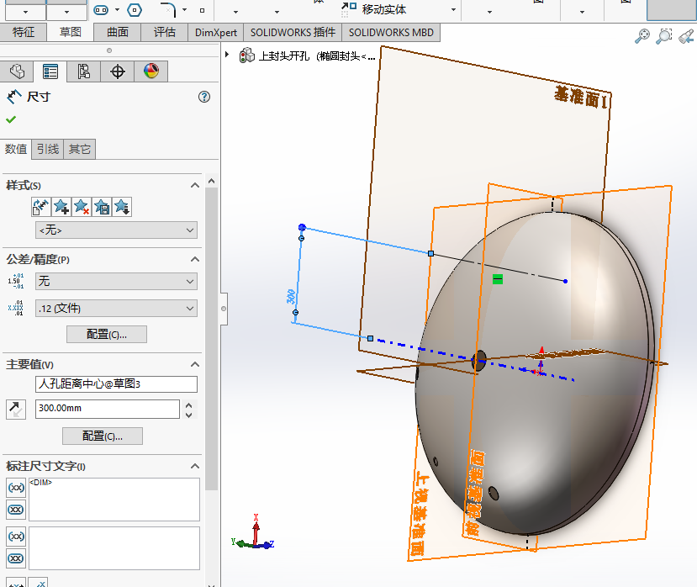Click the 配置(C) button under primary value

[x=102, y=436]
